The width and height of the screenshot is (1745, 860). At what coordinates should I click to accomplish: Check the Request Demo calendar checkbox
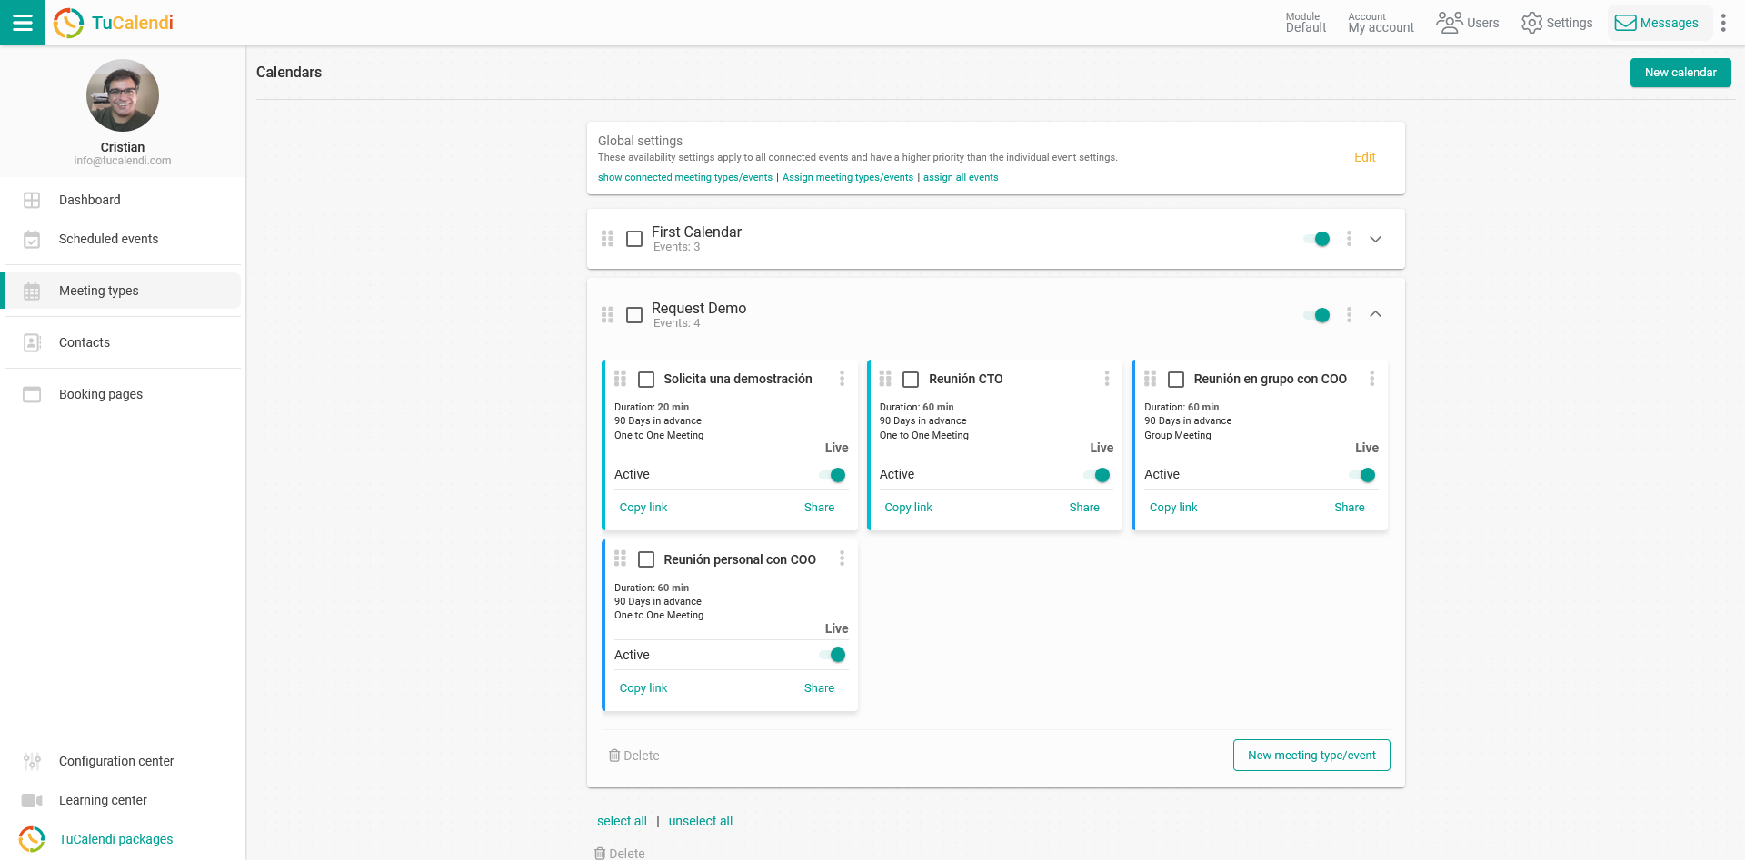coord(634,315)
